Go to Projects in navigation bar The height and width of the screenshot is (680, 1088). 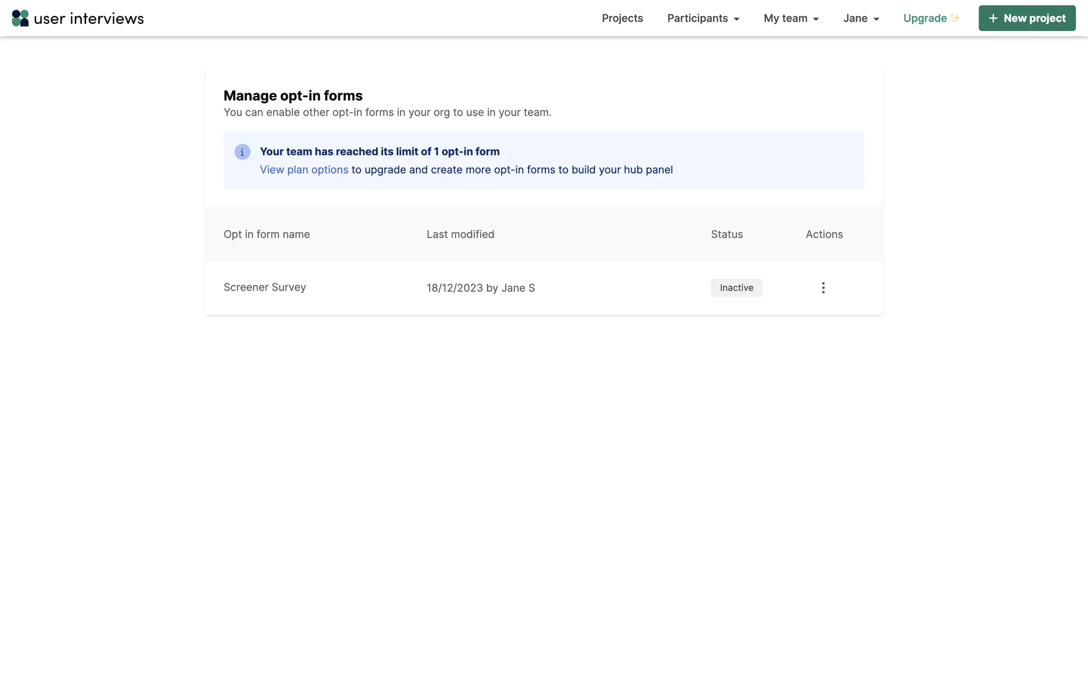(622, 18)
